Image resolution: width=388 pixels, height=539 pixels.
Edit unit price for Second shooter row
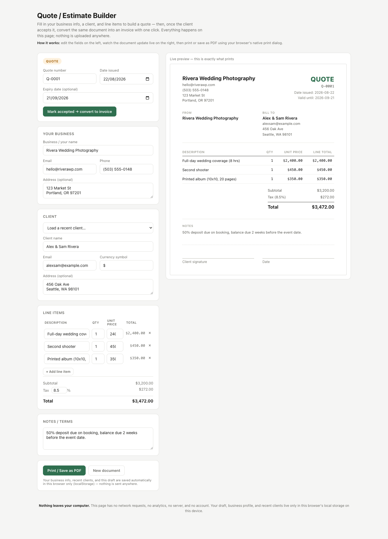pos(115,346)
